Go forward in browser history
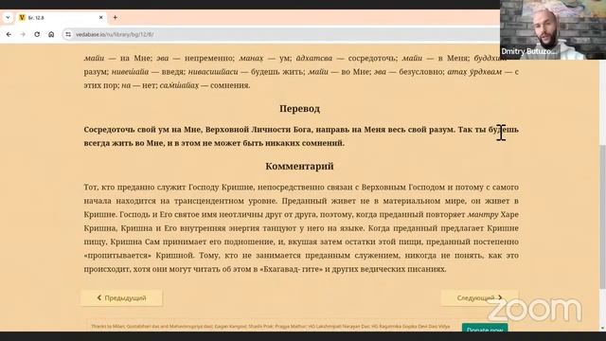The width and height of the screenshot is (606, 341). (x=23, y=34)
